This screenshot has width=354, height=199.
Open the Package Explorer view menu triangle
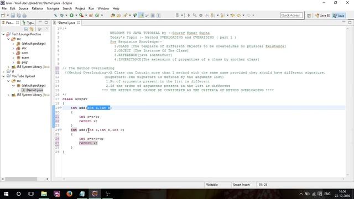(47, 29)
